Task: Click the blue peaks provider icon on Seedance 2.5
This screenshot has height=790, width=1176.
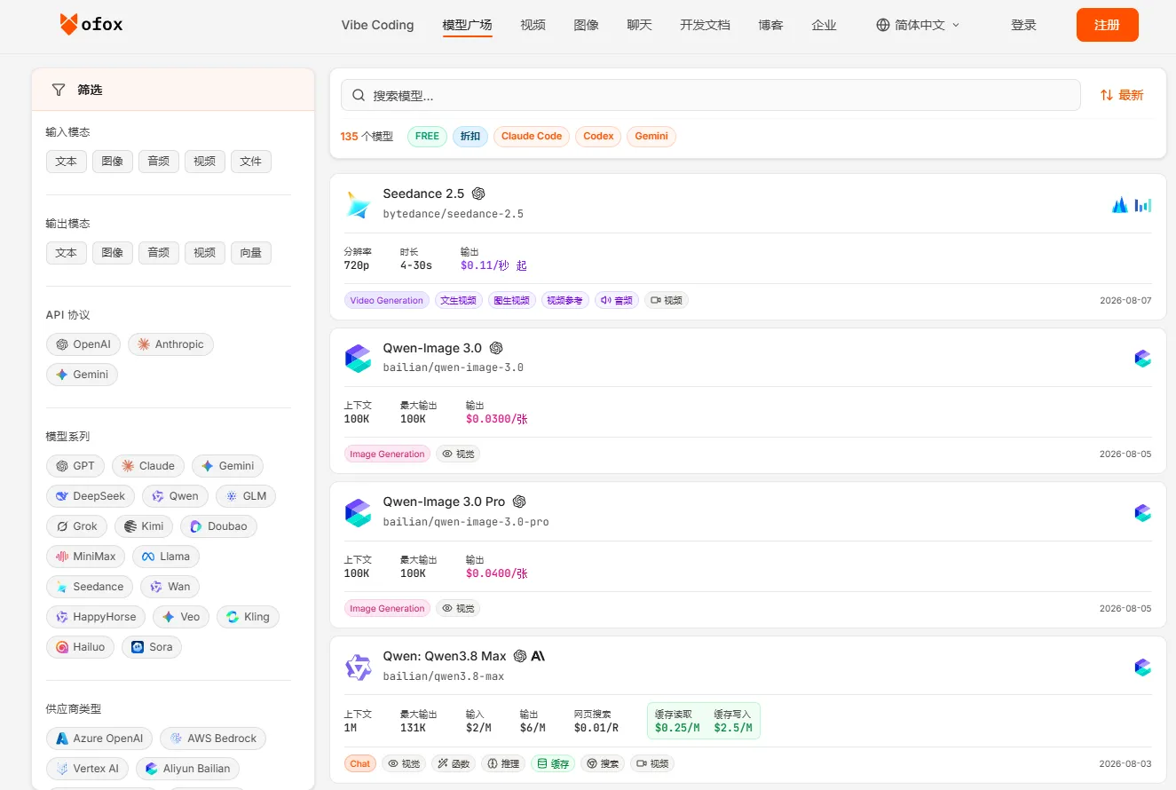Action: point(1120,205)
